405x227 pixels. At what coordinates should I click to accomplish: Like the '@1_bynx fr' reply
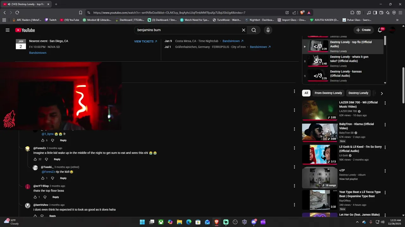tap(43, 140)
